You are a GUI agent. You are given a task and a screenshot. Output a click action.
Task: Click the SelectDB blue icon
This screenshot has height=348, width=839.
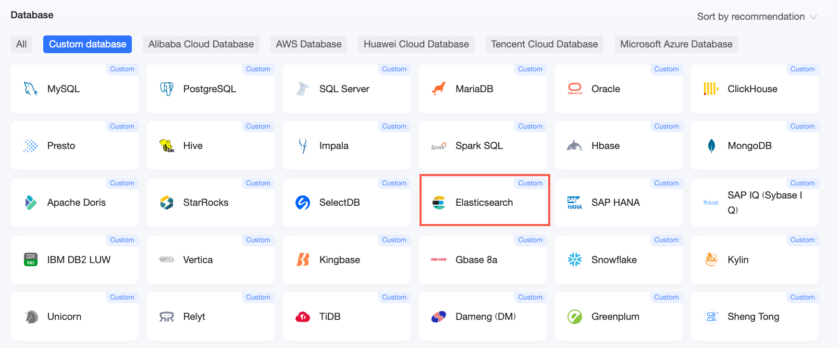tap(303, 203)
